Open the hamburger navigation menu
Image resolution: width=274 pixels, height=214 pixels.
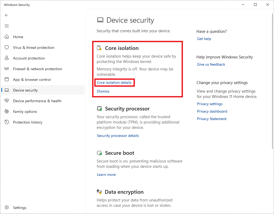tap(7, 26)
